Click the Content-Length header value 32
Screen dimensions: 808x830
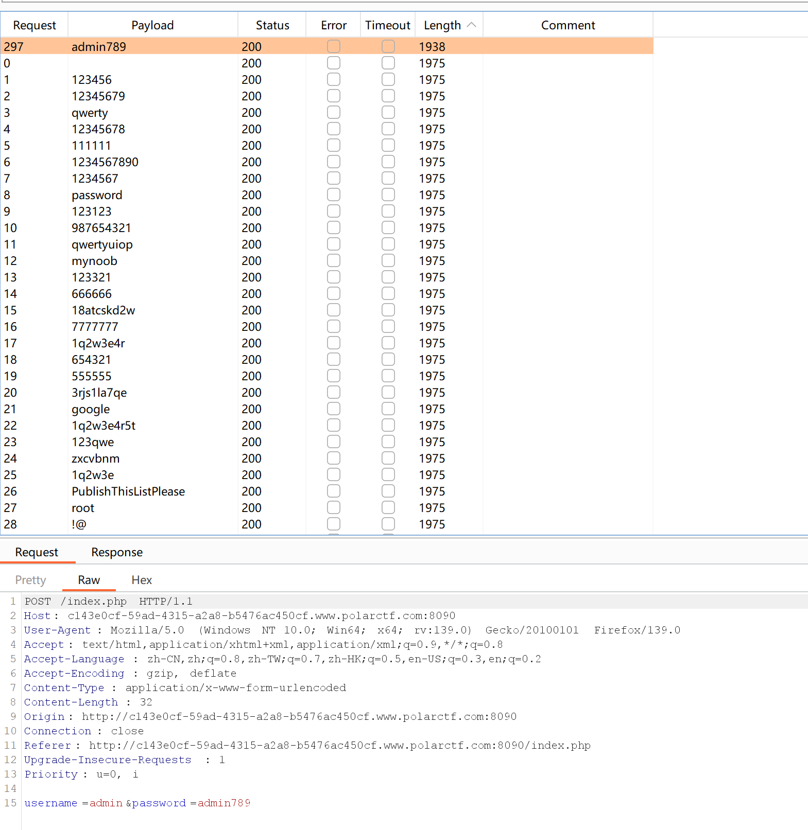tap(146, 702)
